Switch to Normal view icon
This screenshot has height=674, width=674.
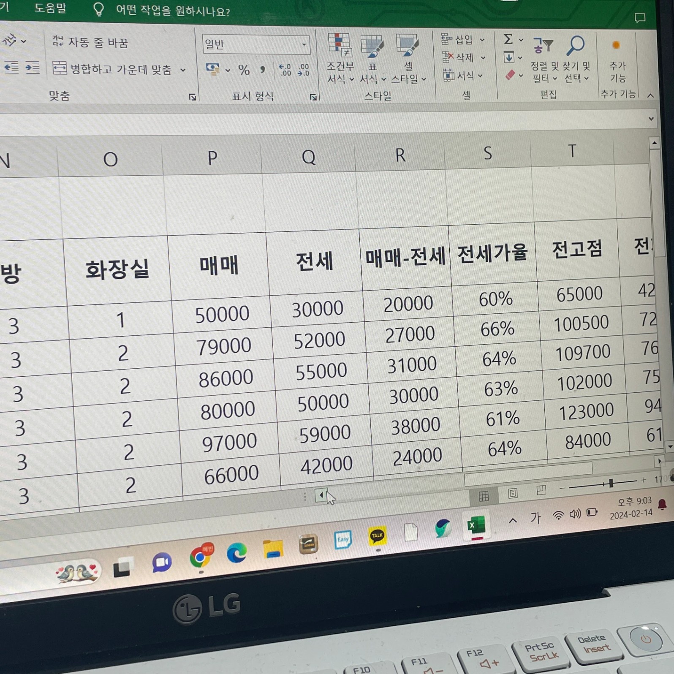[x=484, y=496]
